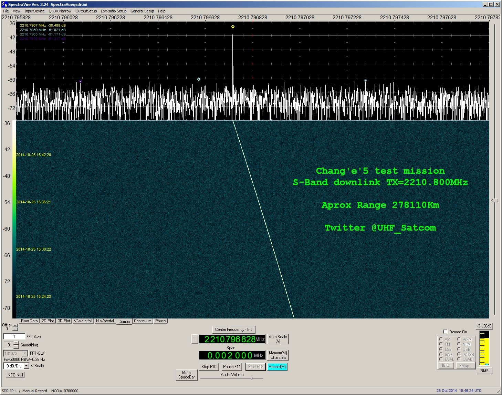
Task: Open the V Scale dropdown
Action: tap(27, 366)
